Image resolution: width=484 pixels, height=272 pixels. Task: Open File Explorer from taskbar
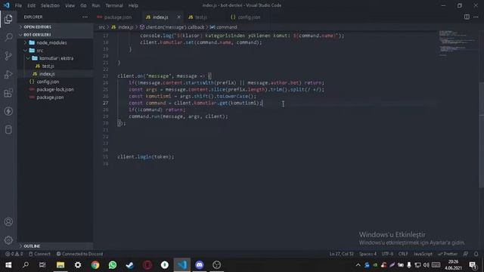[x=60, y=265]
